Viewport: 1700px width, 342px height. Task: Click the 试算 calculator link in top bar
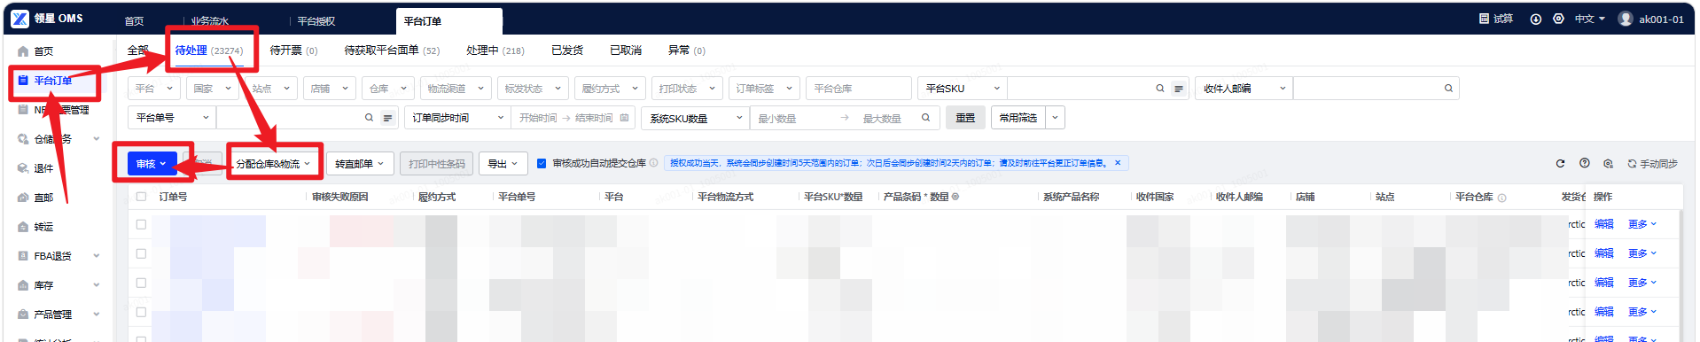click(1496, 19)
